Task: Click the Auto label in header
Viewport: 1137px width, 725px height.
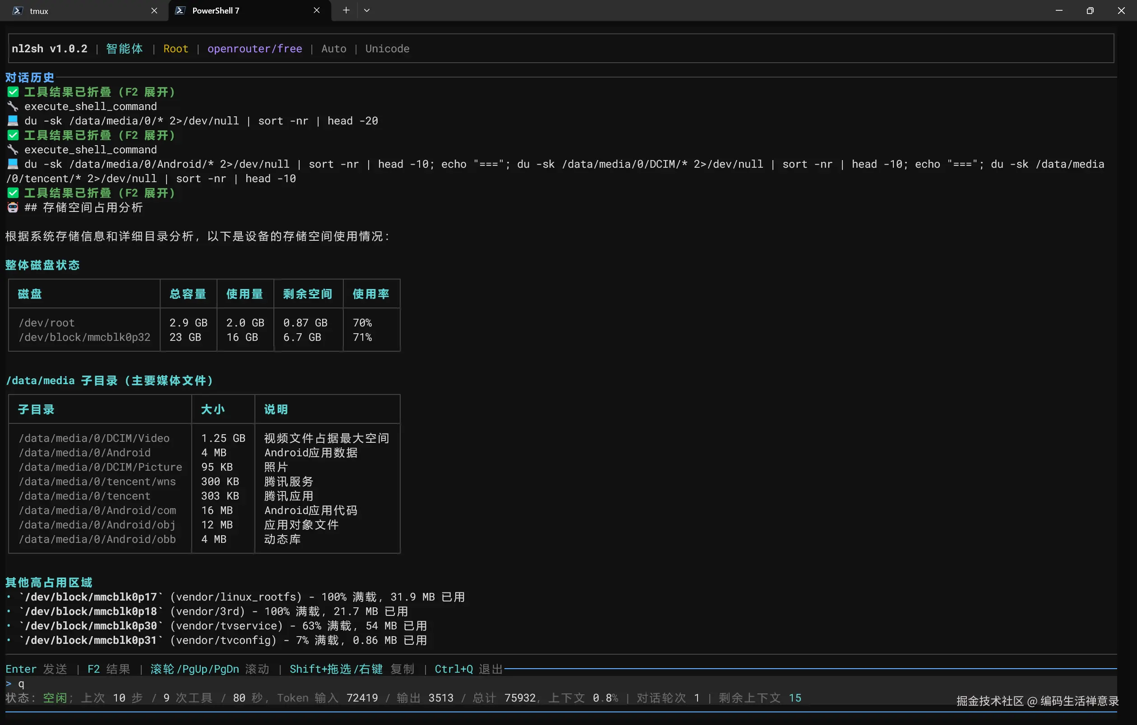Action: point(334,49)
